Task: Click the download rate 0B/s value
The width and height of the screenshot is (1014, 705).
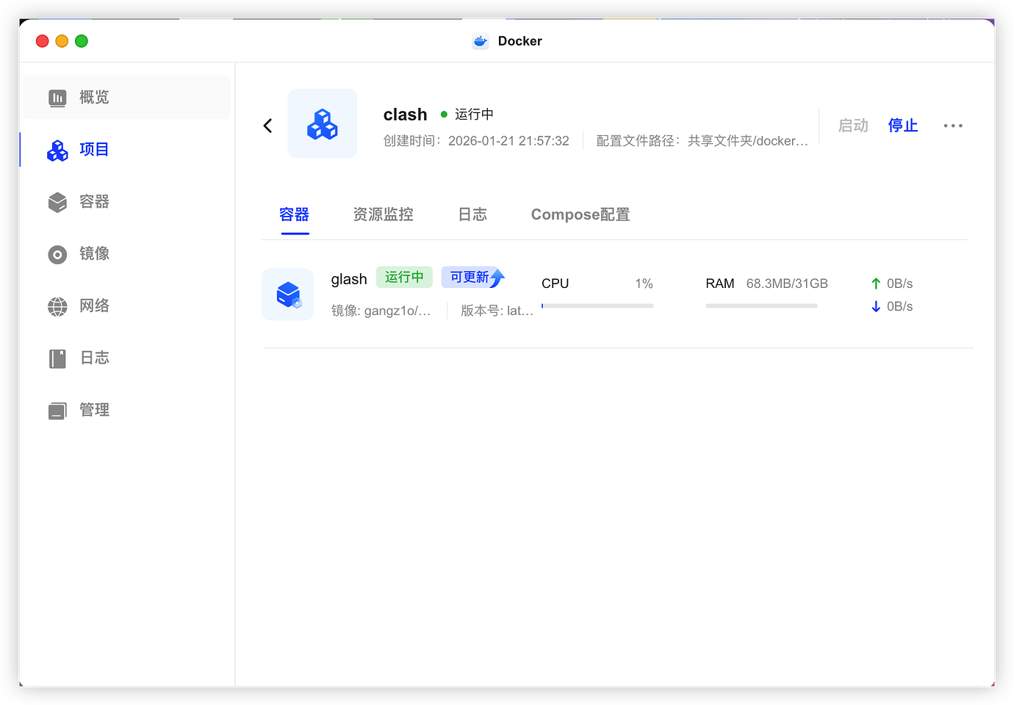Action: pos(899,306)
